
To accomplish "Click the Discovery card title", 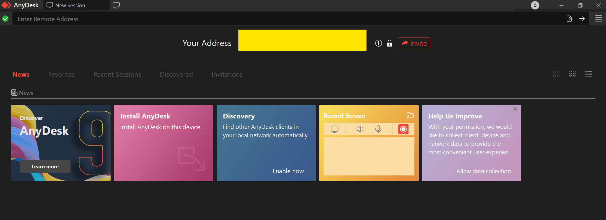I will (239, 116).
